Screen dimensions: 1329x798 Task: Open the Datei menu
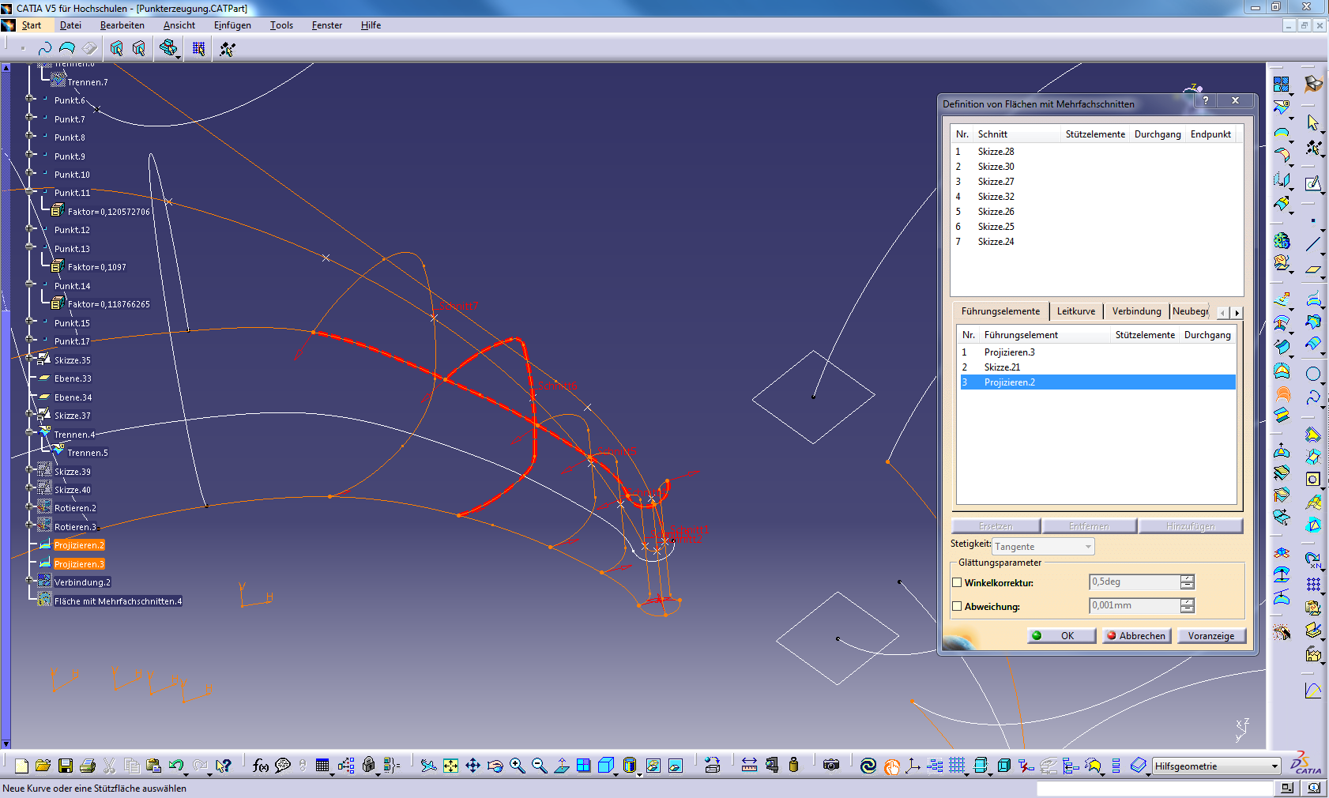point(70,25)
